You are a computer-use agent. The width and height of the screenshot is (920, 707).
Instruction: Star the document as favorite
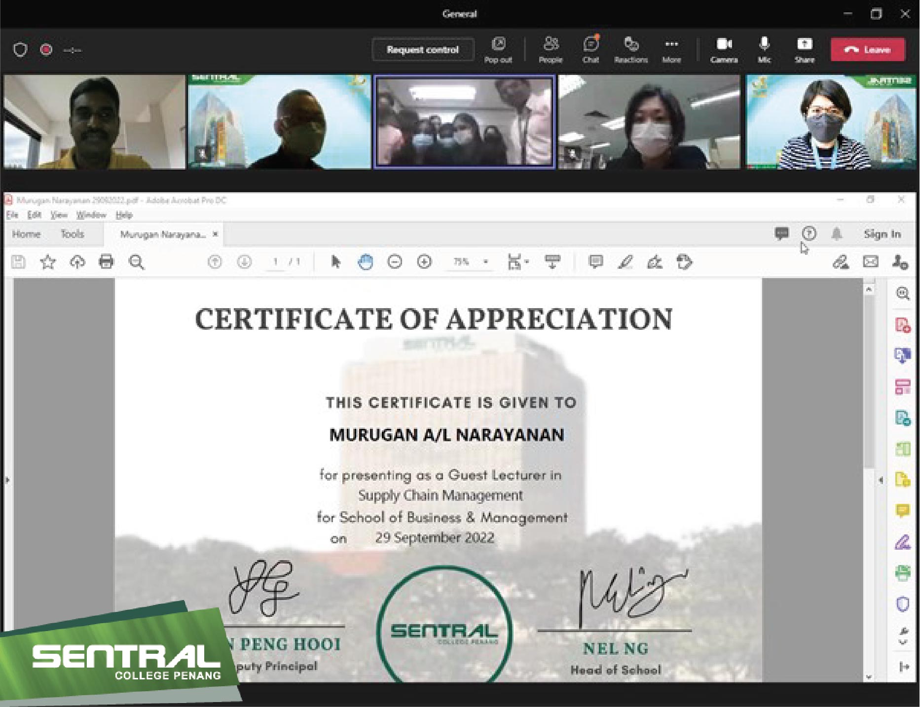point(48,262)
